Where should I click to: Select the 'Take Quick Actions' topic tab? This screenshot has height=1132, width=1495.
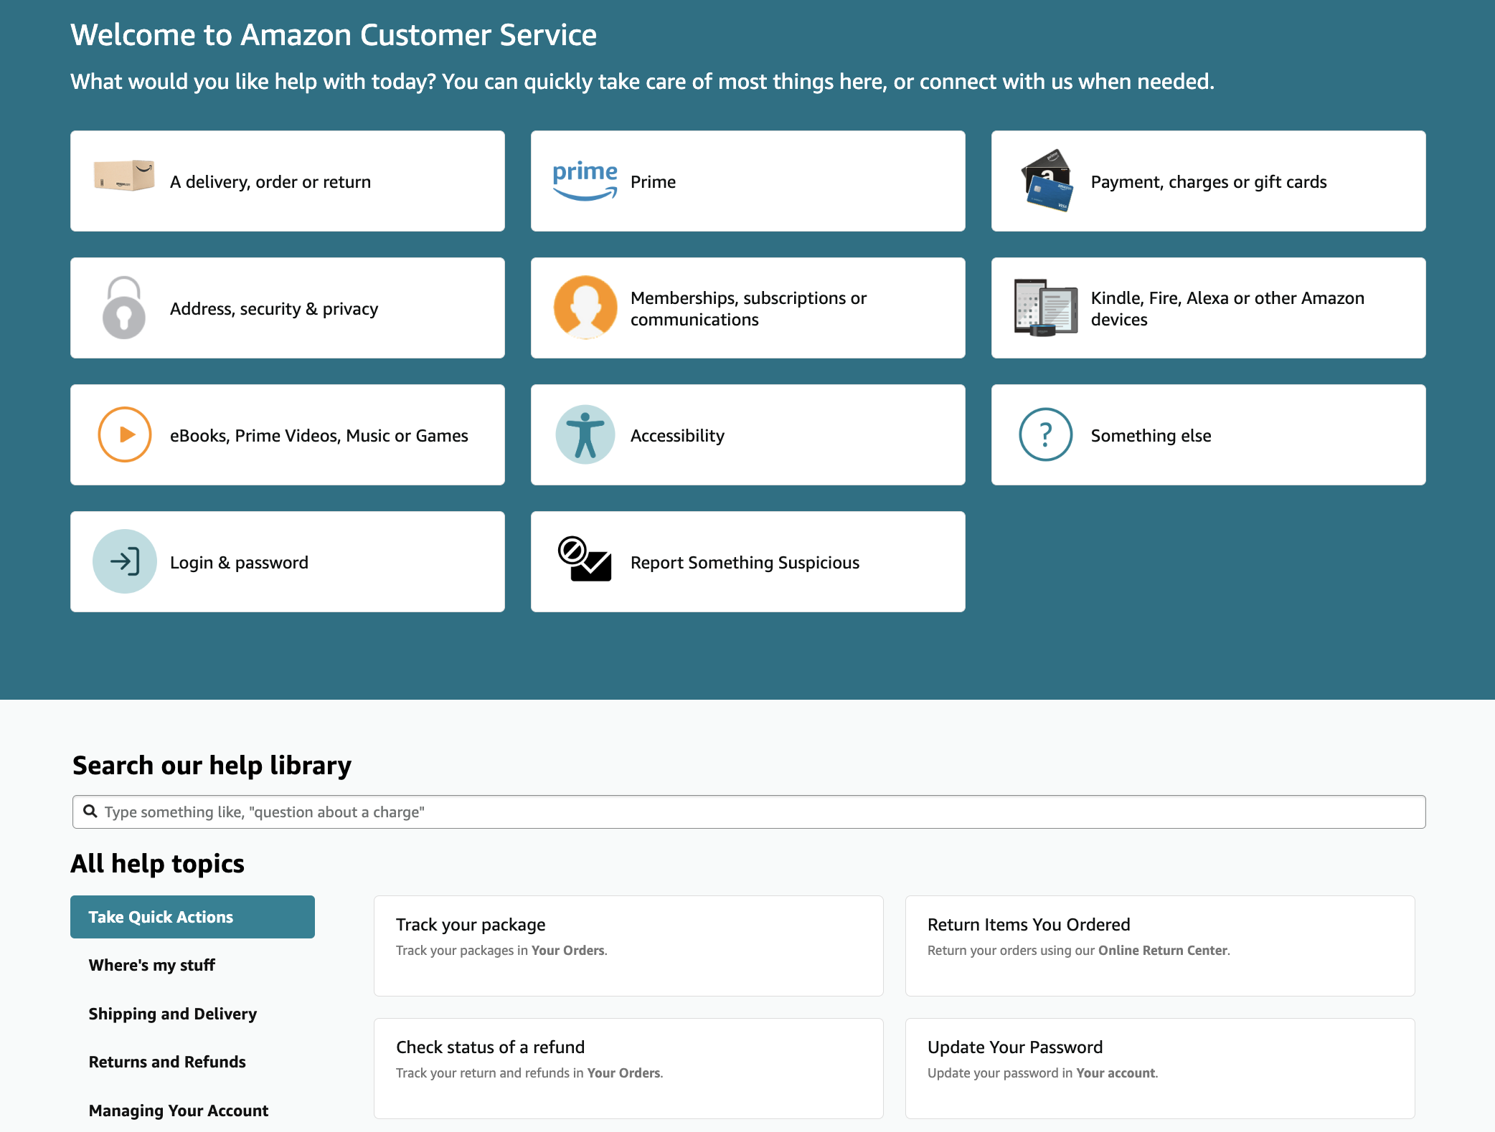pyautogui.click(x=192, y=917)
